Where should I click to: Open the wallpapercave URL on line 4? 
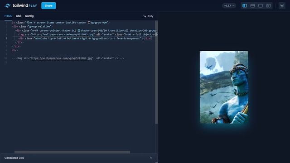point(63,34)
